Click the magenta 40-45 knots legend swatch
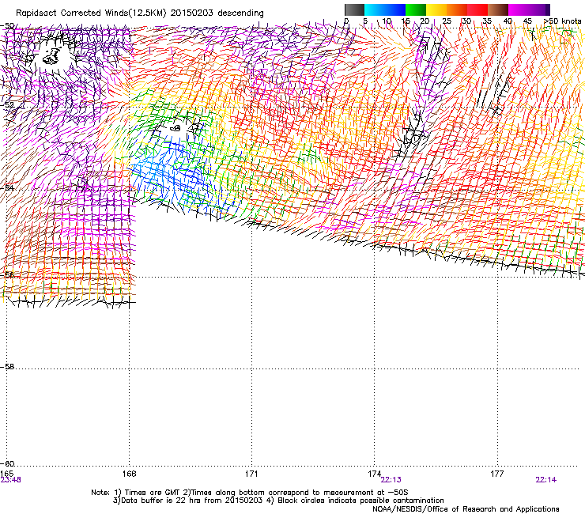The height and width of the screenshot is (514, 585). click(x=519, y=9)
